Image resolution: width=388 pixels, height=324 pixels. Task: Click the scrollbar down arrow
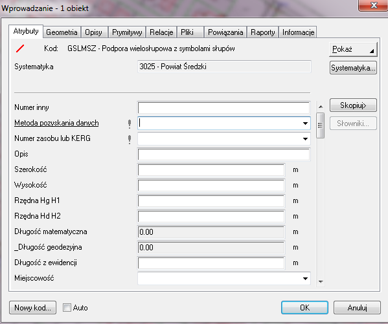click(321, 282)
